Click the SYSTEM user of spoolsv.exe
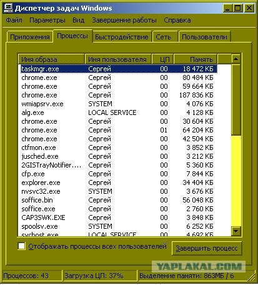 [x=100, y=226]
